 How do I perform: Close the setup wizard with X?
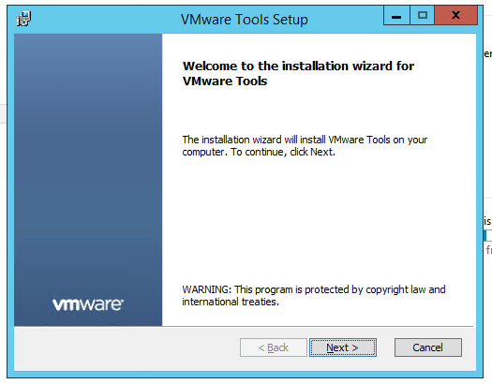point(455,16)
